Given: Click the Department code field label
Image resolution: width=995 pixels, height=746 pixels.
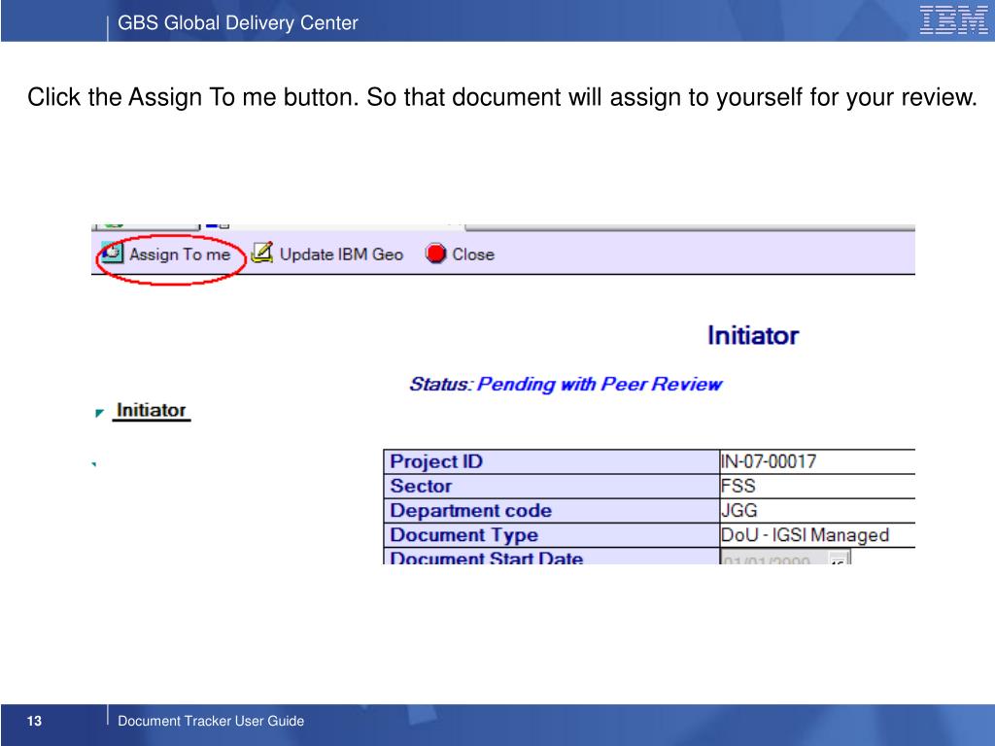Looking at the screenshot, I should click(x=471, y=510).
